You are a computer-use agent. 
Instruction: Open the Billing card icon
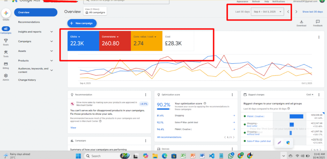6,64
